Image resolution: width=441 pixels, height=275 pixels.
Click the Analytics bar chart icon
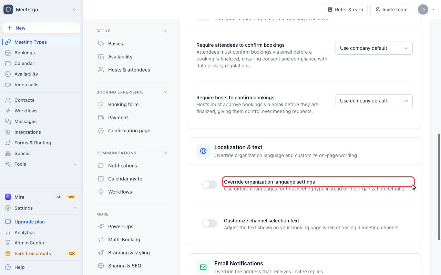click(8, 232)
